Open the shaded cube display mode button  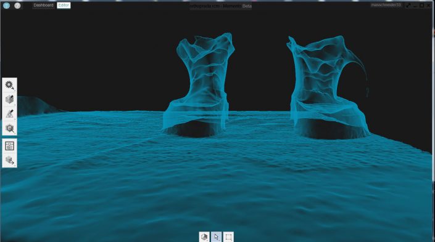pyautogui.click(x=204, y=236)
